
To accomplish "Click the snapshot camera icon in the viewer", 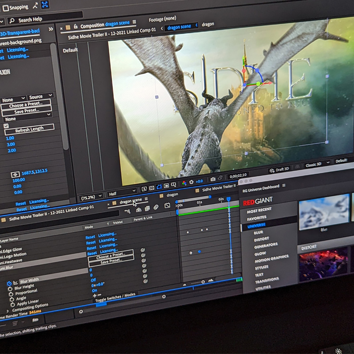I will point(213,179).
